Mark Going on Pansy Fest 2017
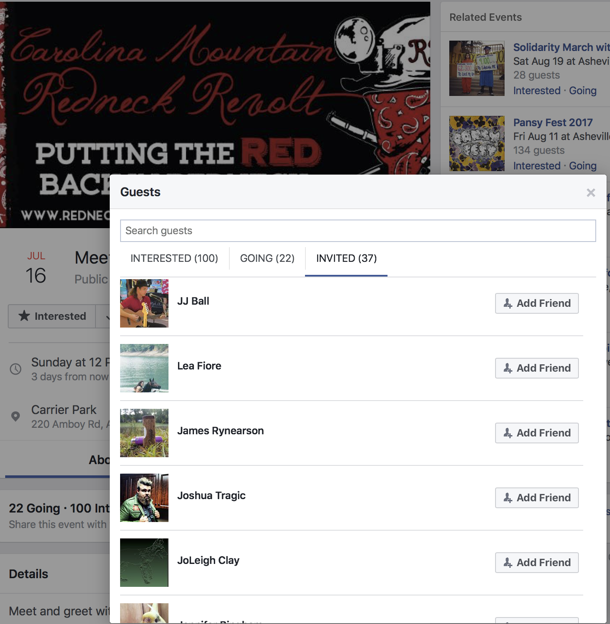Viewport: 610px width, 624px height. pos(583,166)
